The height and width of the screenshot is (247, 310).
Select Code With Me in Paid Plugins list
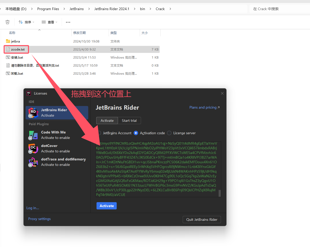(x=57, y=135)
